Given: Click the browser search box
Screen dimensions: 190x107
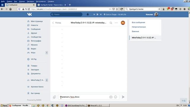Looking at the screenshot, I should pyautogui.click(x=143, y=9).
